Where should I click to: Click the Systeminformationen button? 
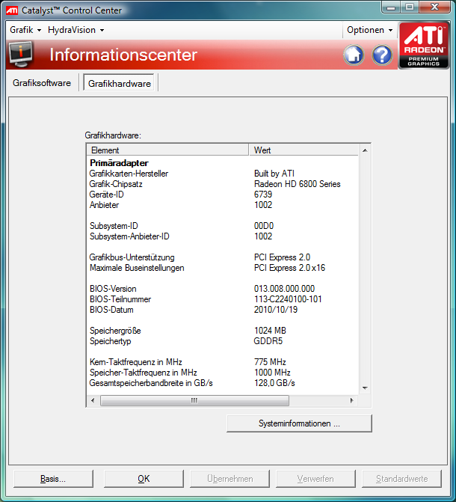click(299, 423)
